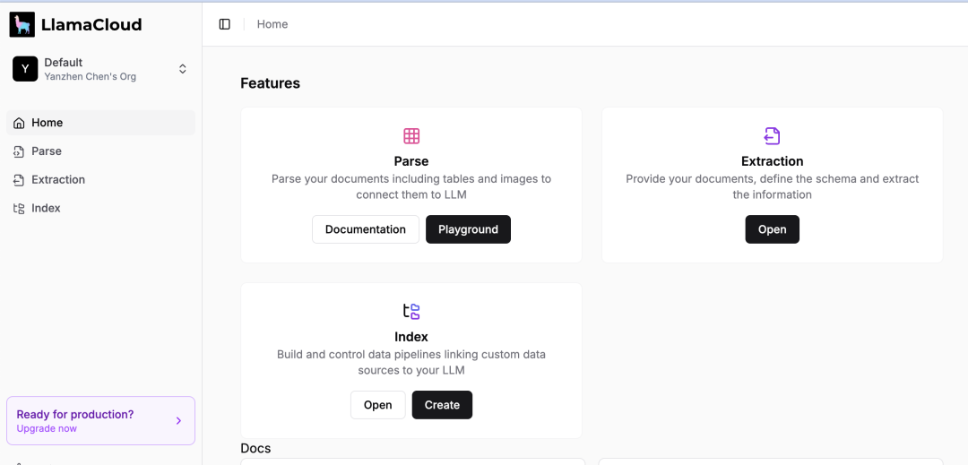This screenshot has height=465, width=968.
Task: Click the Default project name
Action: click(x=64, y=63)
